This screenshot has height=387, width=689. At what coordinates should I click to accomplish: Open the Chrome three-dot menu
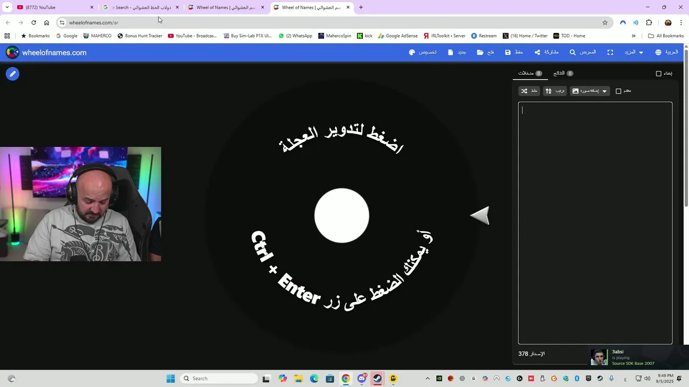click(x=681, y=23)
